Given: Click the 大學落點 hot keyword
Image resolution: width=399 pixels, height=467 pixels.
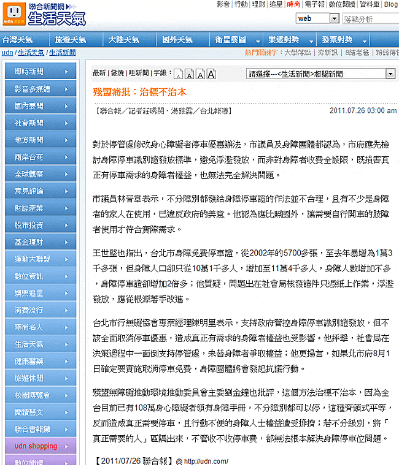Looking at the screenshot, I should pos(297,53).
